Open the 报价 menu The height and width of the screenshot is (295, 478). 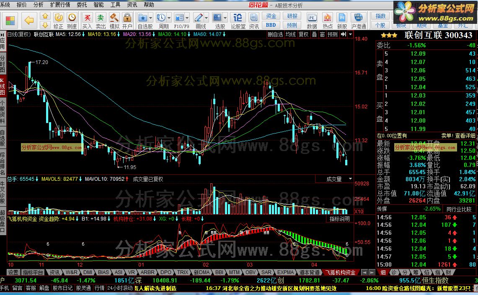22,5
